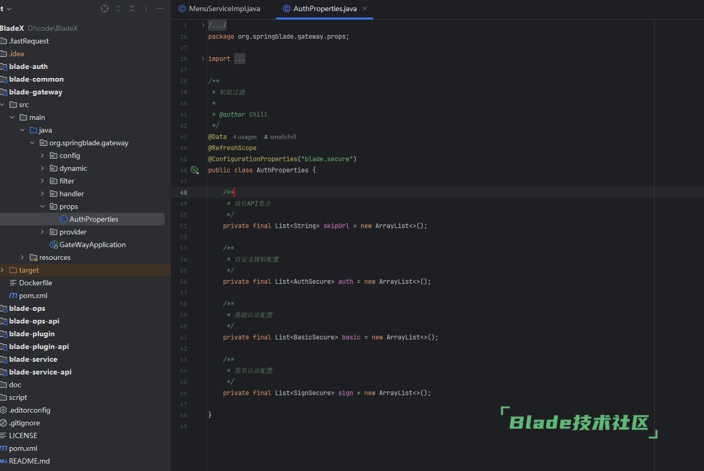Click the Spring bean gutter icon on line 46

tap(194, 170)
